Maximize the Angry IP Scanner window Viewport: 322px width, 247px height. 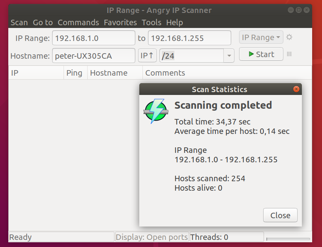tap(299, 10)
